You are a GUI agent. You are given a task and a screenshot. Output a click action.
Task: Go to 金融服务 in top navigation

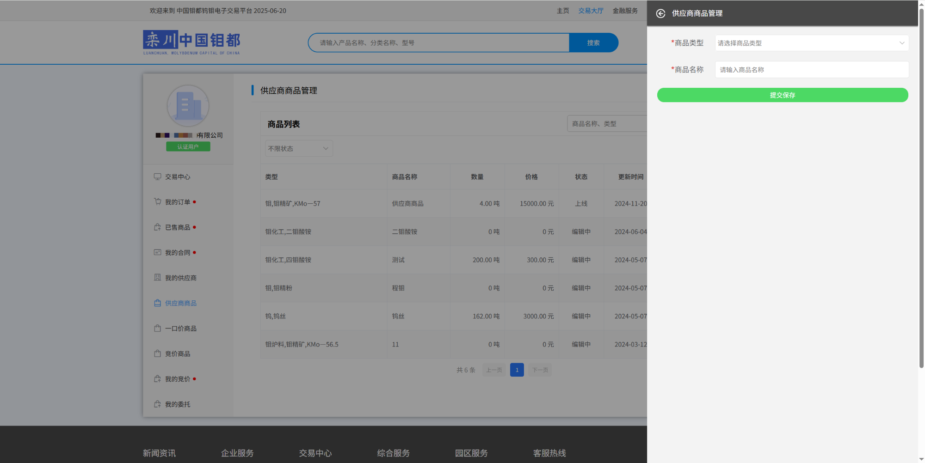point(625,11)
